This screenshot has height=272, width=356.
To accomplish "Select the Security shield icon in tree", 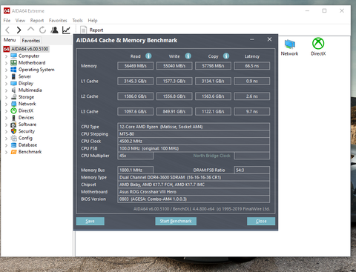I will (x=13, y=131).
